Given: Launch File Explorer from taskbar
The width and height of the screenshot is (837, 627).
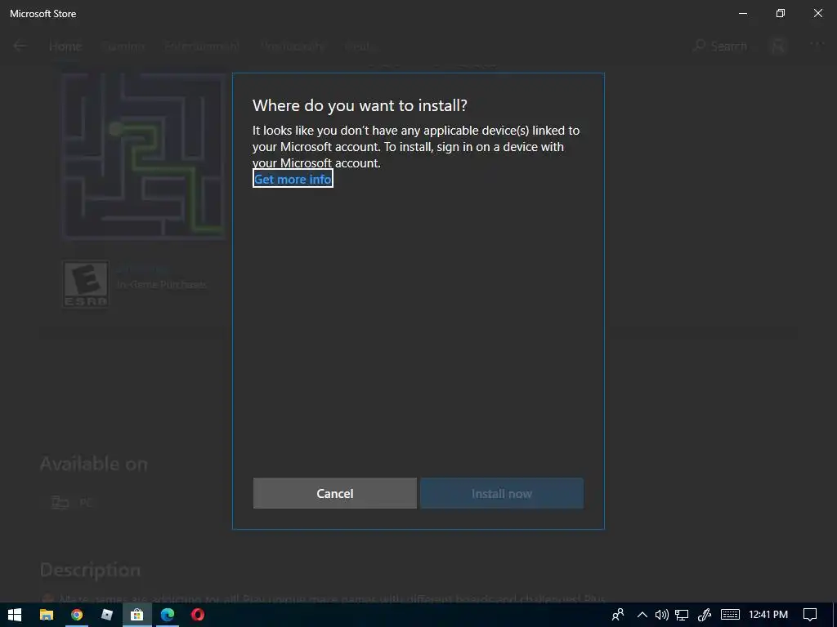Looking at the screenshot, I should 47,615.
